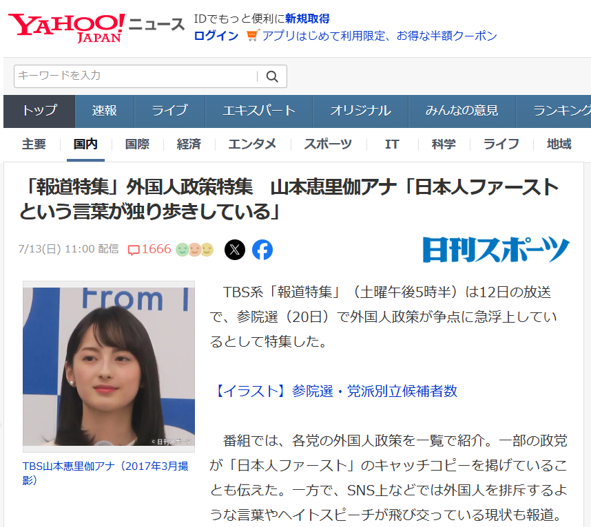Share the article on Facebook
Viewport: 591px width, 527px height.
point(262,250)
